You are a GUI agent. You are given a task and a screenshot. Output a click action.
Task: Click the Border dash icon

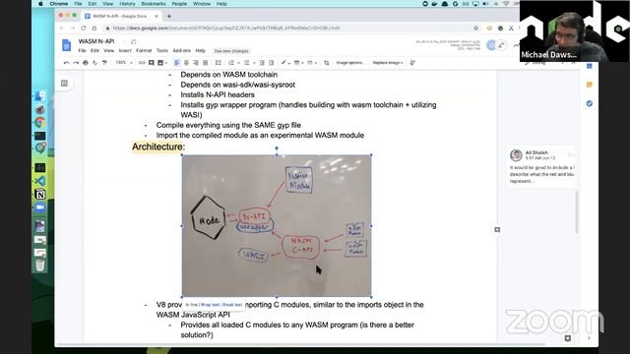pos(310,63)
